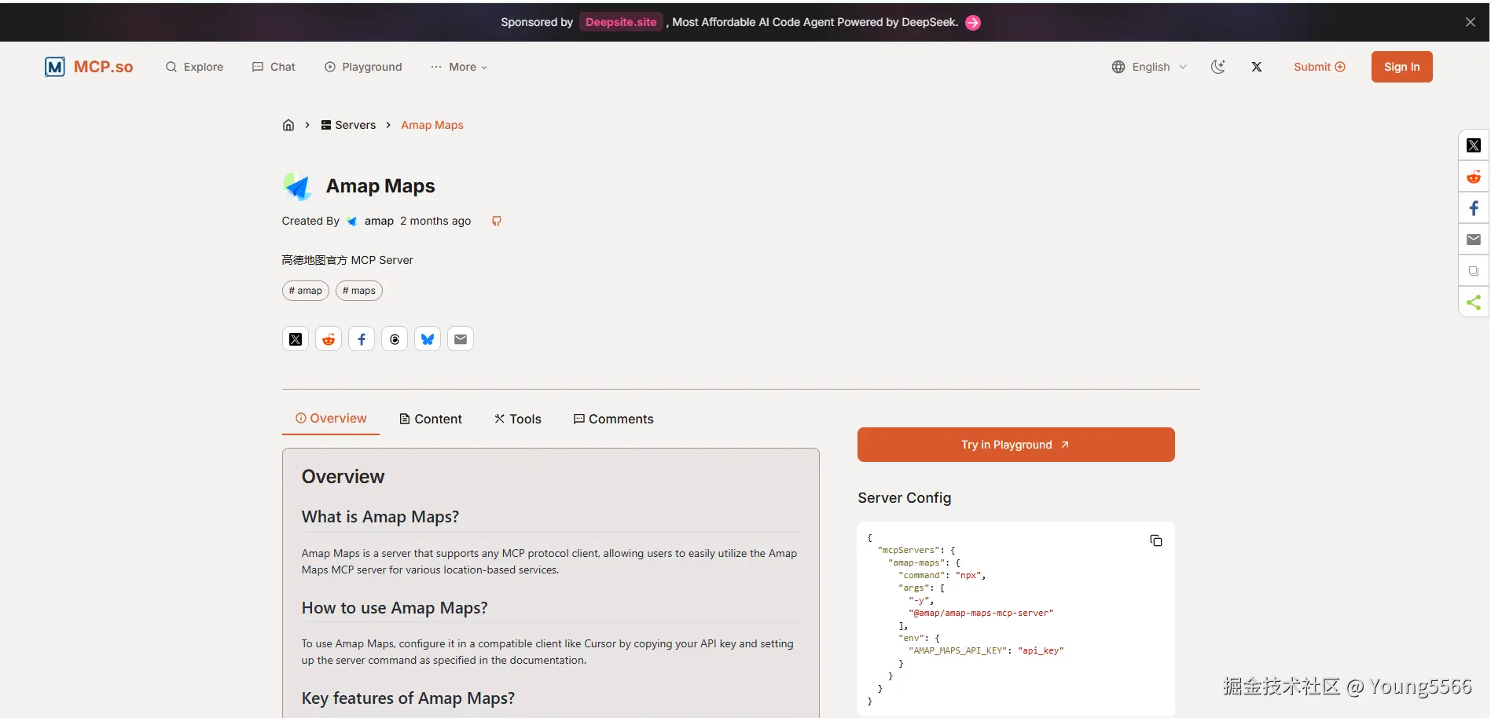The image size is (1491, 718).
Task: Click the Submit link
Action: coord(1320,67)
